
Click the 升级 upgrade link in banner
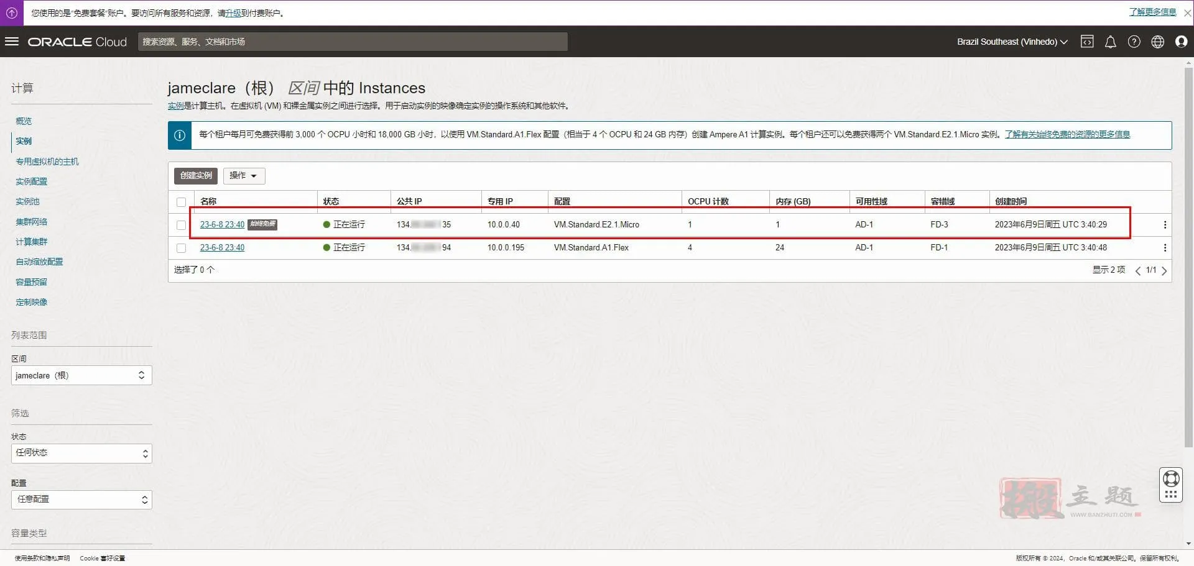233,13
